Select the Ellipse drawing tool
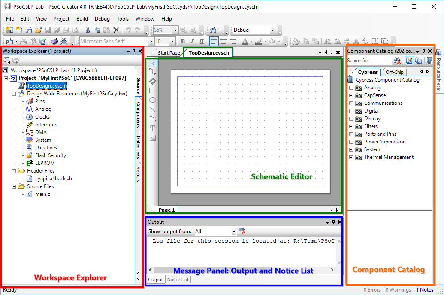The width and height of the screenshot is (444, 295). click(x=153, y=100)
